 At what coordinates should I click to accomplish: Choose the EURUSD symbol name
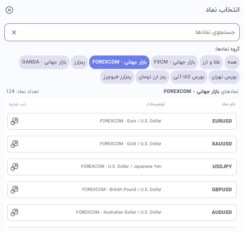point(222,121)
